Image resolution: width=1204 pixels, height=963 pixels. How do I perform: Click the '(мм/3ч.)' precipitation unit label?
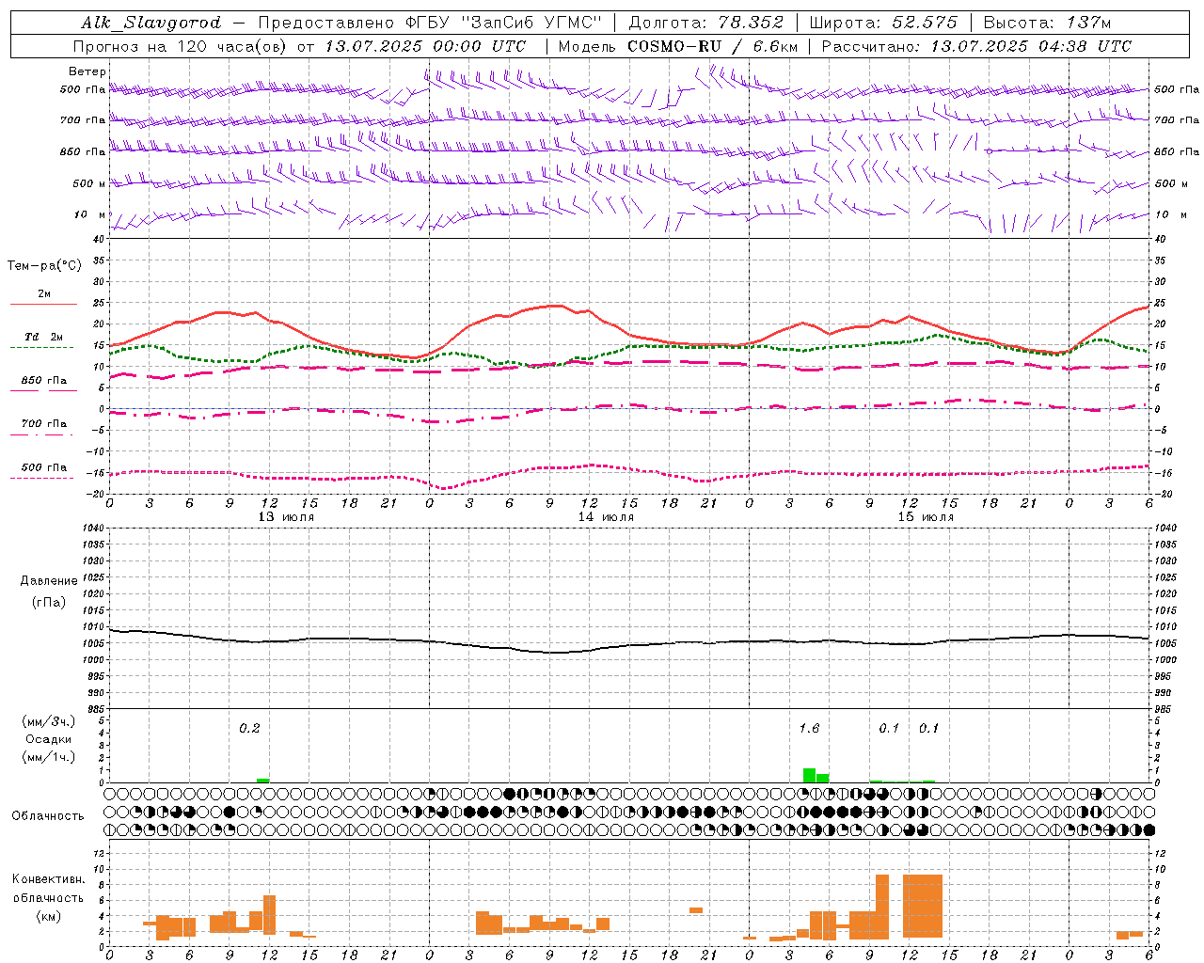[x=48, y=721]
